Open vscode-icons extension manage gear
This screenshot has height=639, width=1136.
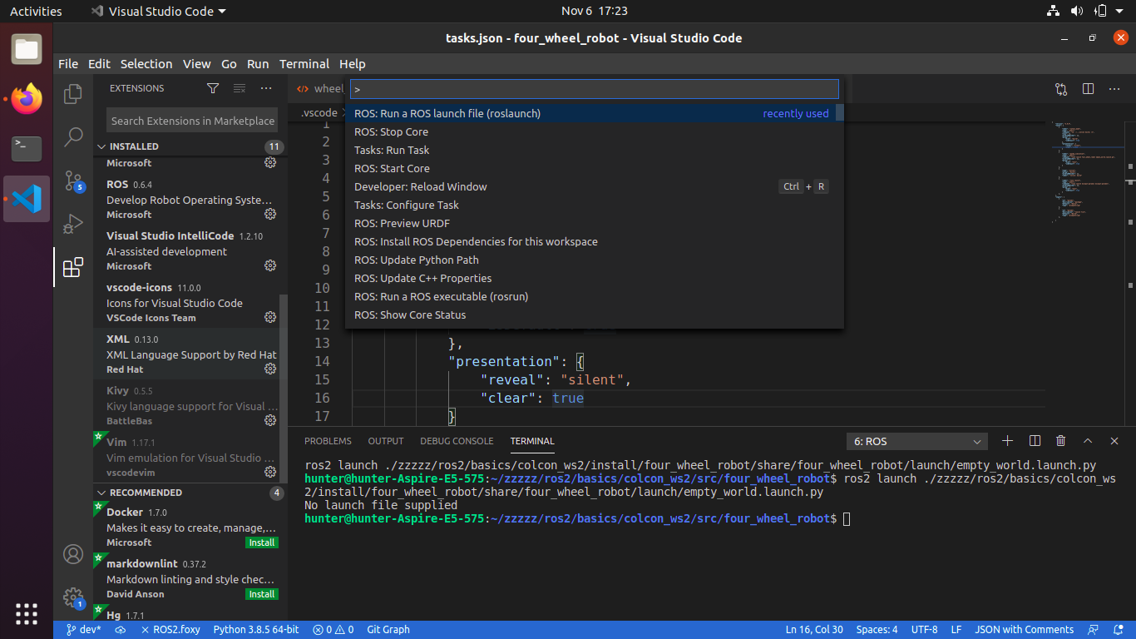(x=270, y=318)
